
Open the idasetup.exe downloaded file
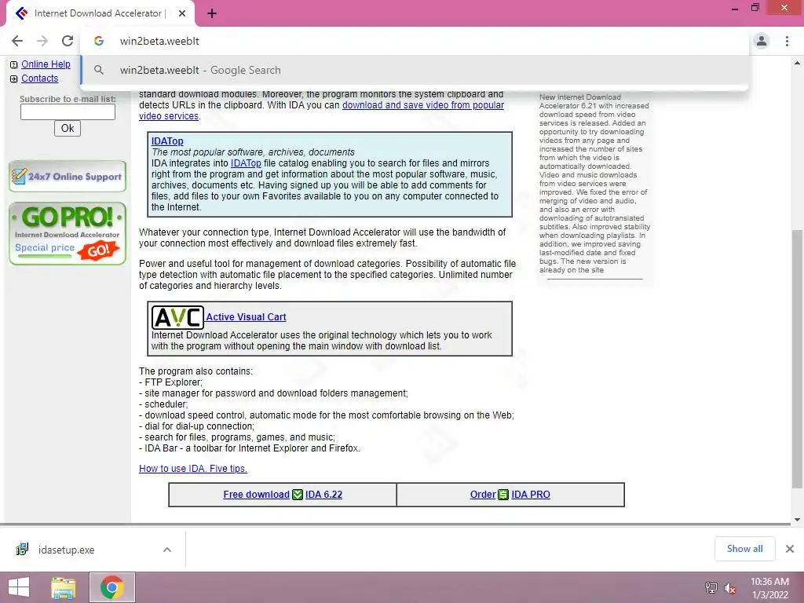(66, 550)
